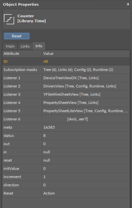Click the increment value cell
Screen dimensions: 132x208
pos(86,177)
